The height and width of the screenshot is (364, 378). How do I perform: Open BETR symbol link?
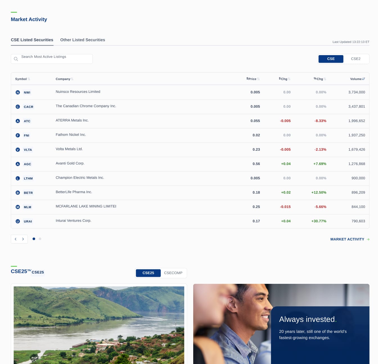(x=28, y=193)
